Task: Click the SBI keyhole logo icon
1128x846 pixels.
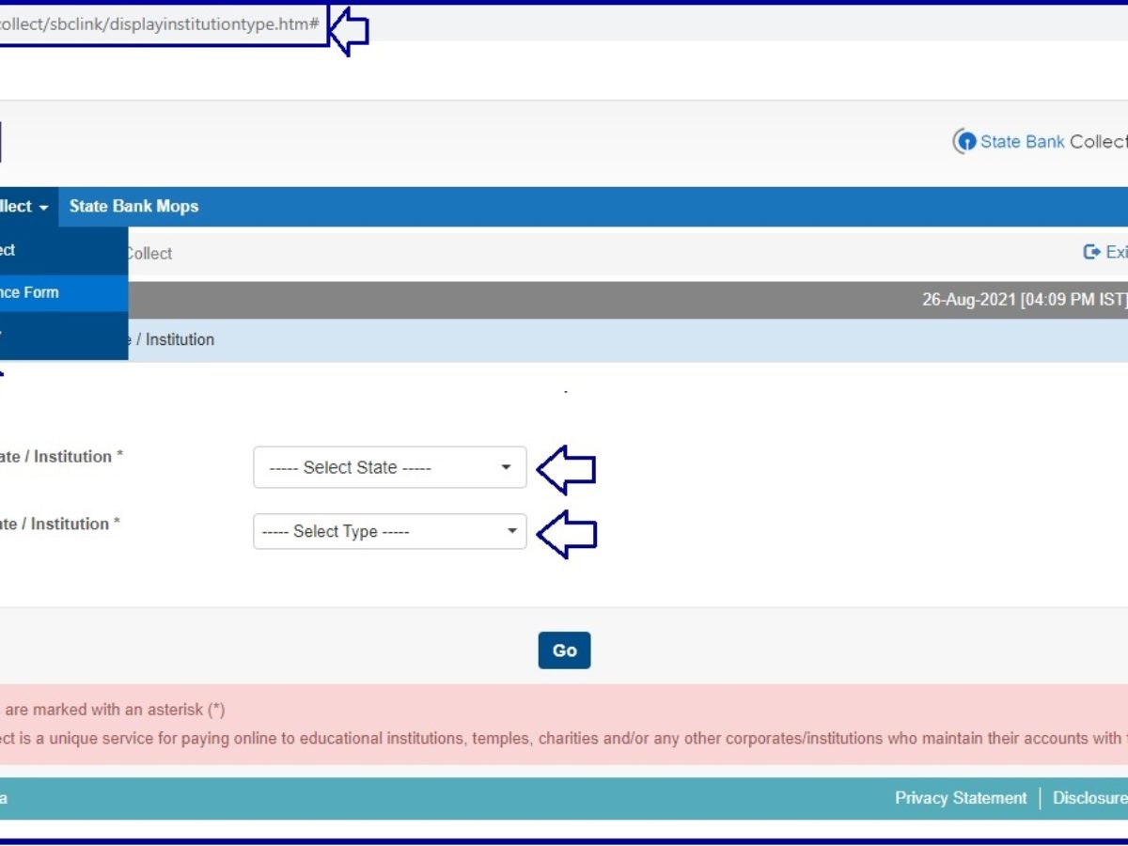Action: 964,142
